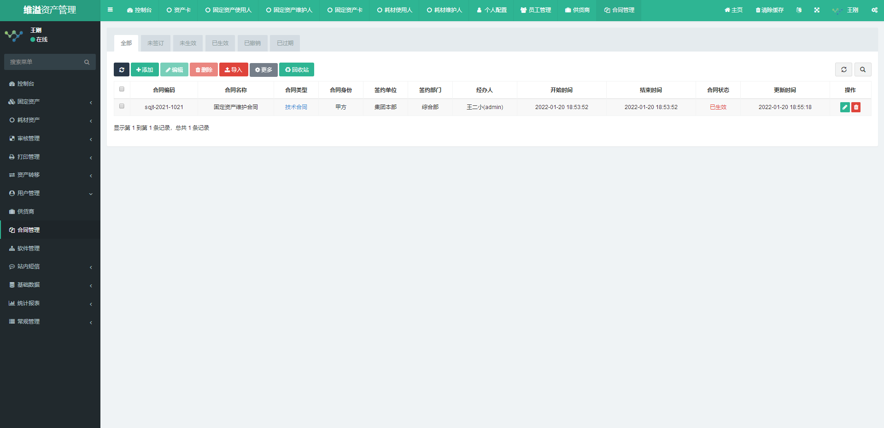Click the dark refresh icon button left of 添加
The height and width of the screenshot is (428, 884).
(x=122, y=70)
